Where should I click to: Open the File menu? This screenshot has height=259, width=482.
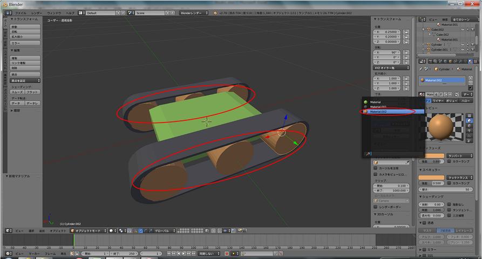coord(20,12)
